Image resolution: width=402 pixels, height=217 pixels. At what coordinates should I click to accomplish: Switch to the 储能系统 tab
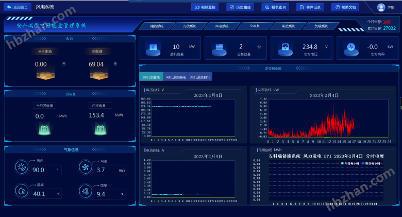pos(157,26)
